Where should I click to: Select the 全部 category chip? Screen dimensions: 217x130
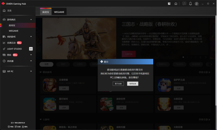(47, 64)
